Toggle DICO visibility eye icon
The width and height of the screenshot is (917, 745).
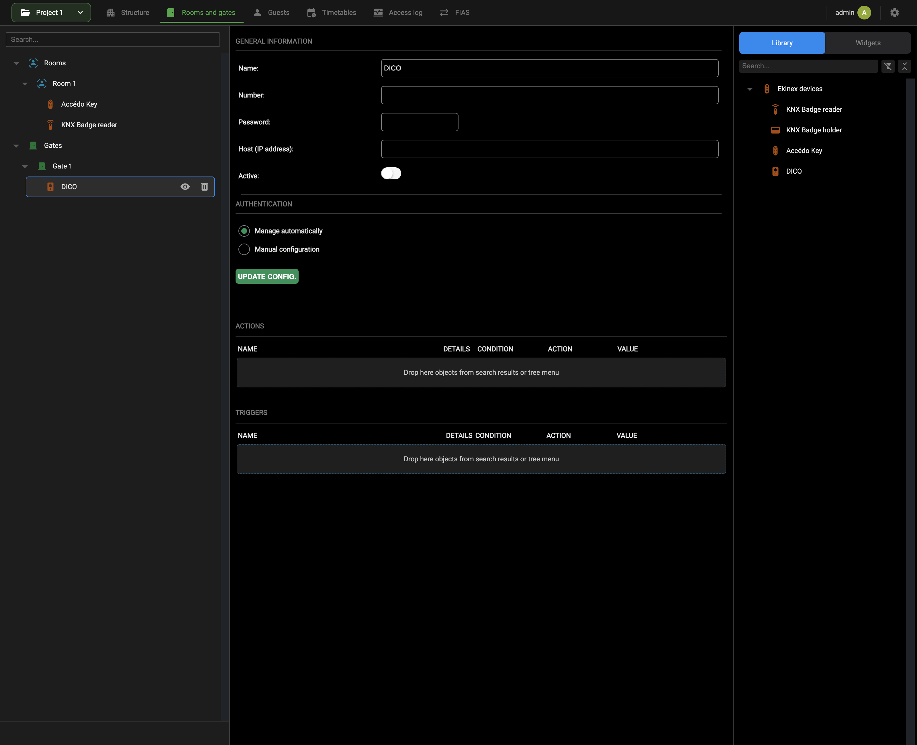pos(185,187)
